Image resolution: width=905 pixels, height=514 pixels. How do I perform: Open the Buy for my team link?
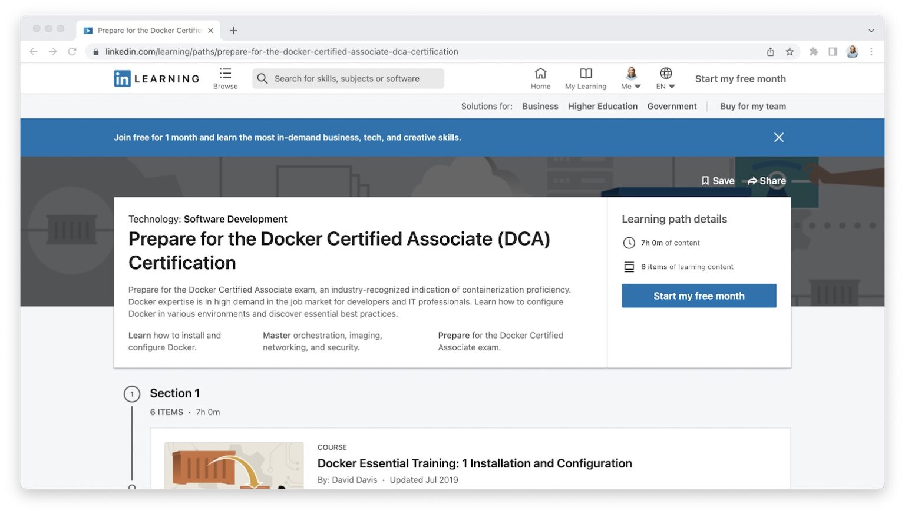pos(753,106)
